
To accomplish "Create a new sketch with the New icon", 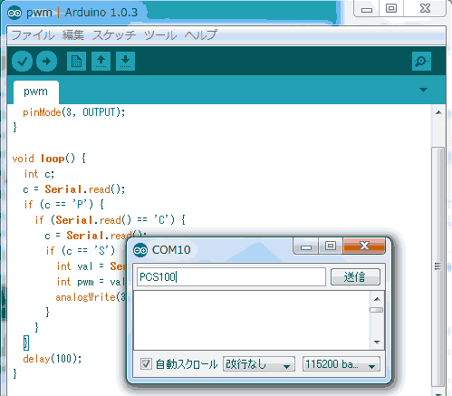I will pos(76,62).
